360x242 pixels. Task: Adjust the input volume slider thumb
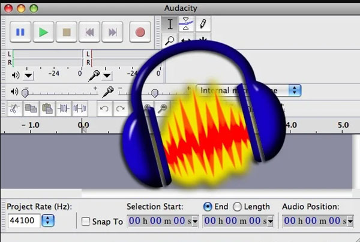coord(155,93)
